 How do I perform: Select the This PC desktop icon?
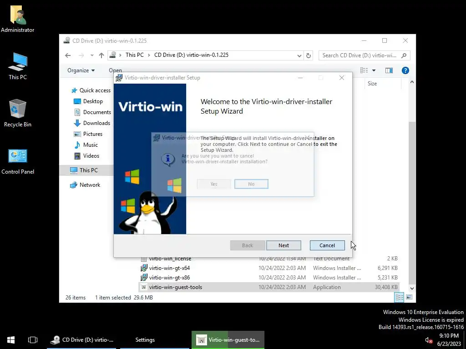(x=18, y=66)
